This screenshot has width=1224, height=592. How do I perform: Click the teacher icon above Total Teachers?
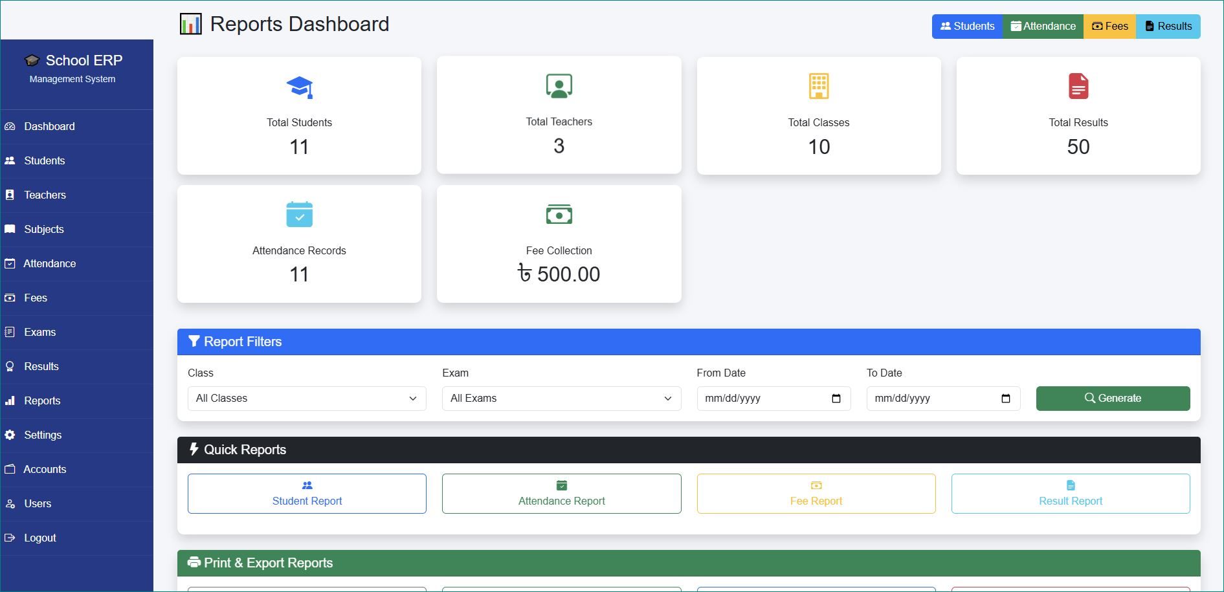pyautogui.click(x=559, y=86)
